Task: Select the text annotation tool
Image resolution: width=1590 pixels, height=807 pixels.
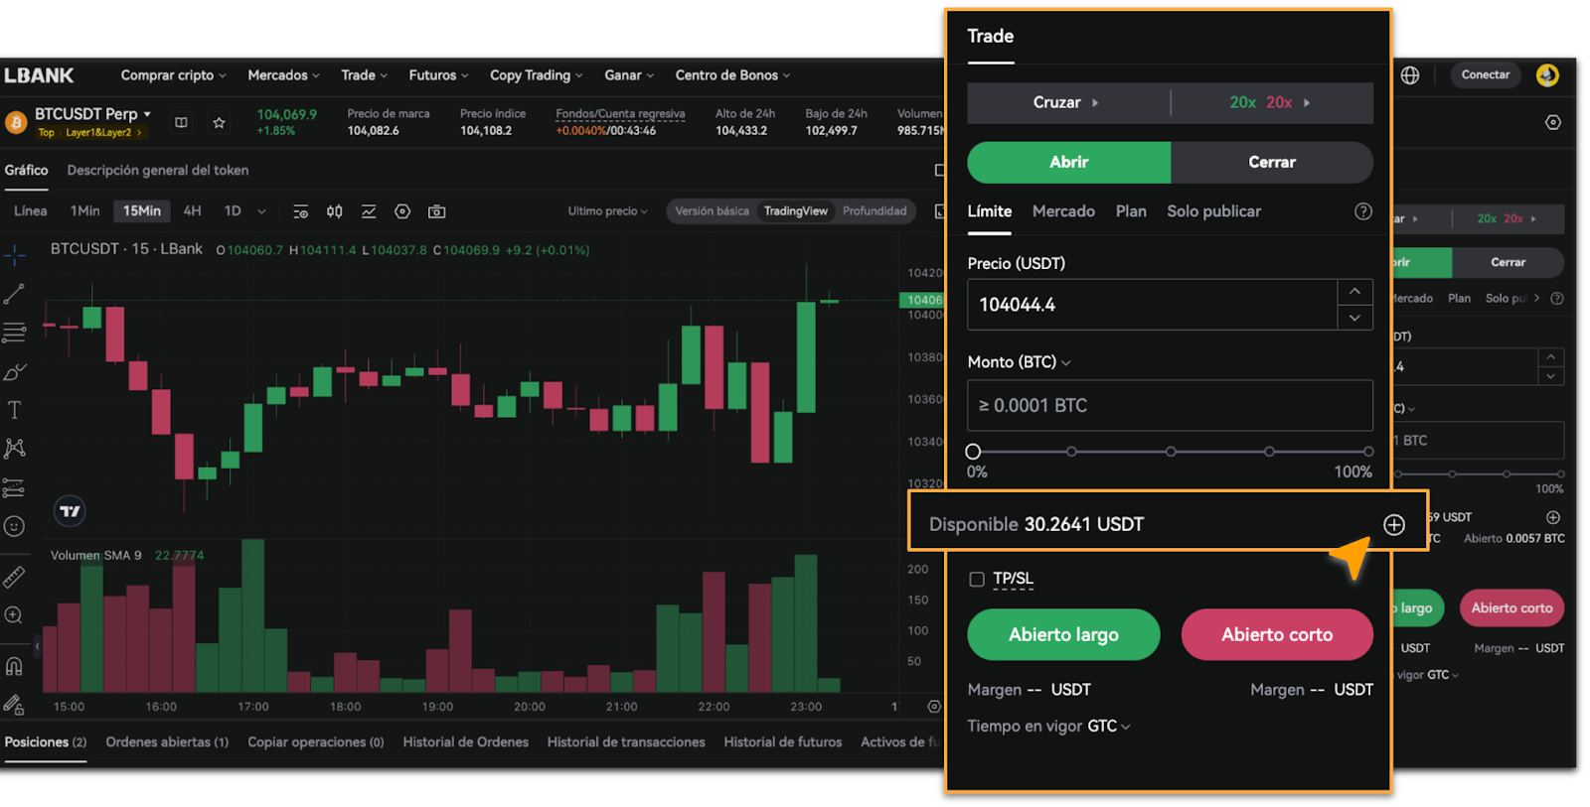Action: 15,410
